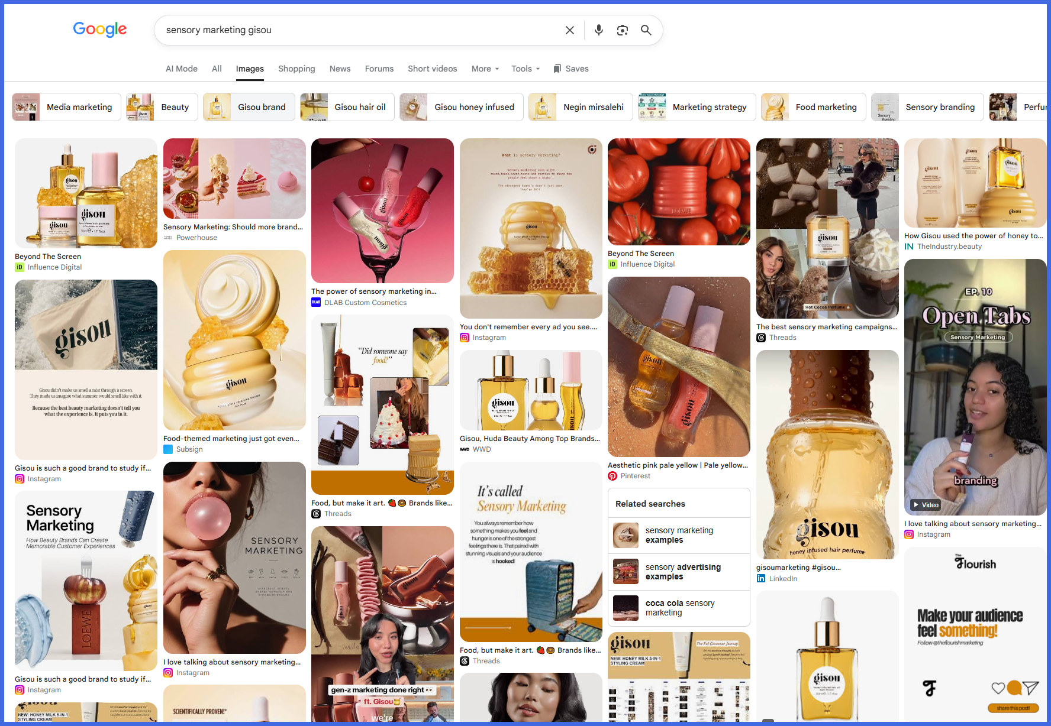Open Beyond The Screen Loewe tomato thumbnail

[679, 192]
